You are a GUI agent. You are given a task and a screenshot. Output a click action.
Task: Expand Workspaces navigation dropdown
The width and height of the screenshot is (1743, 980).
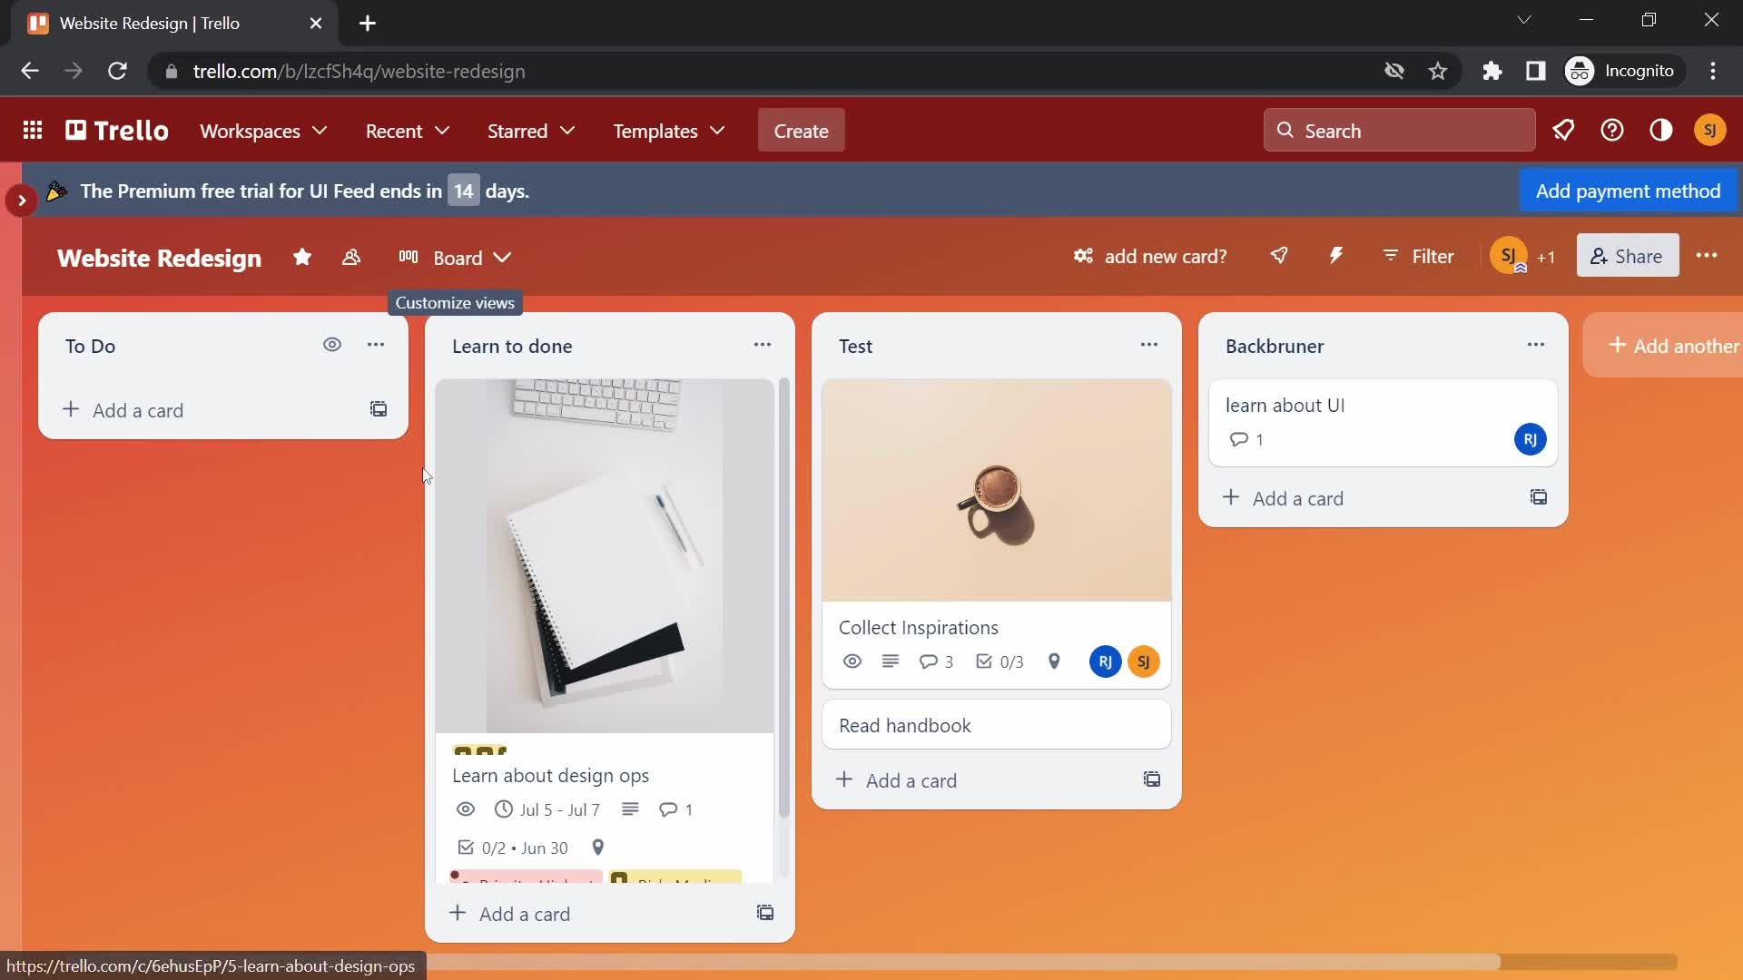click(x=263, y=131)
